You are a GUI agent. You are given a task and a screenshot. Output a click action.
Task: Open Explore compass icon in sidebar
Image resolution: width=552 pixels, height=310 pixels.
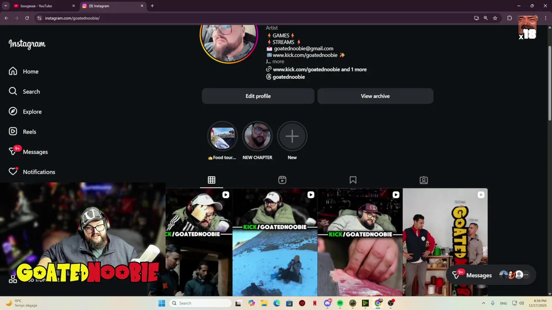click(x=13, y=112)
